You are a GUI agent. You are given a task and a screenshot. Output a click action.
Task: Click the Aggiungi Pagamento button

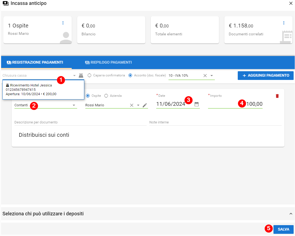(x=266, y=76)
